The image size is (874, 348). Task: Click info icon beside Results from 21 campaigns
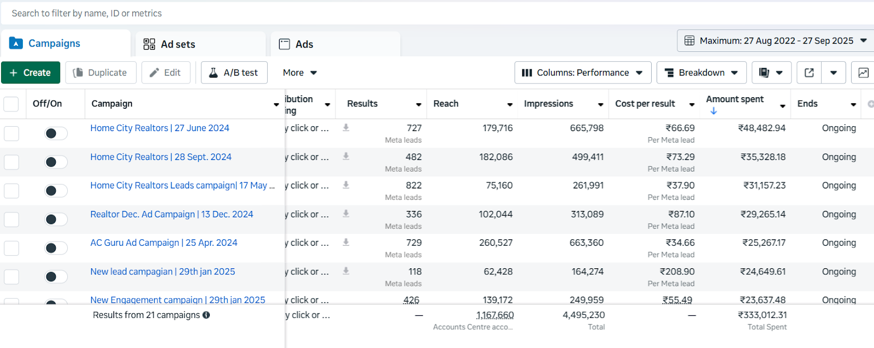point(206,315)
